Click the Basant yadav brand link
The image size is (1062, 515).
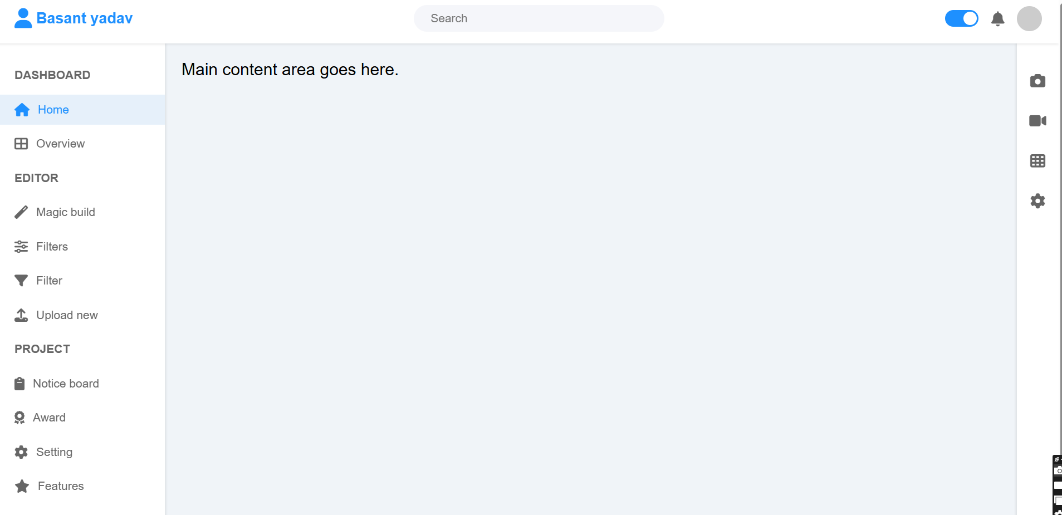point(84,18)
